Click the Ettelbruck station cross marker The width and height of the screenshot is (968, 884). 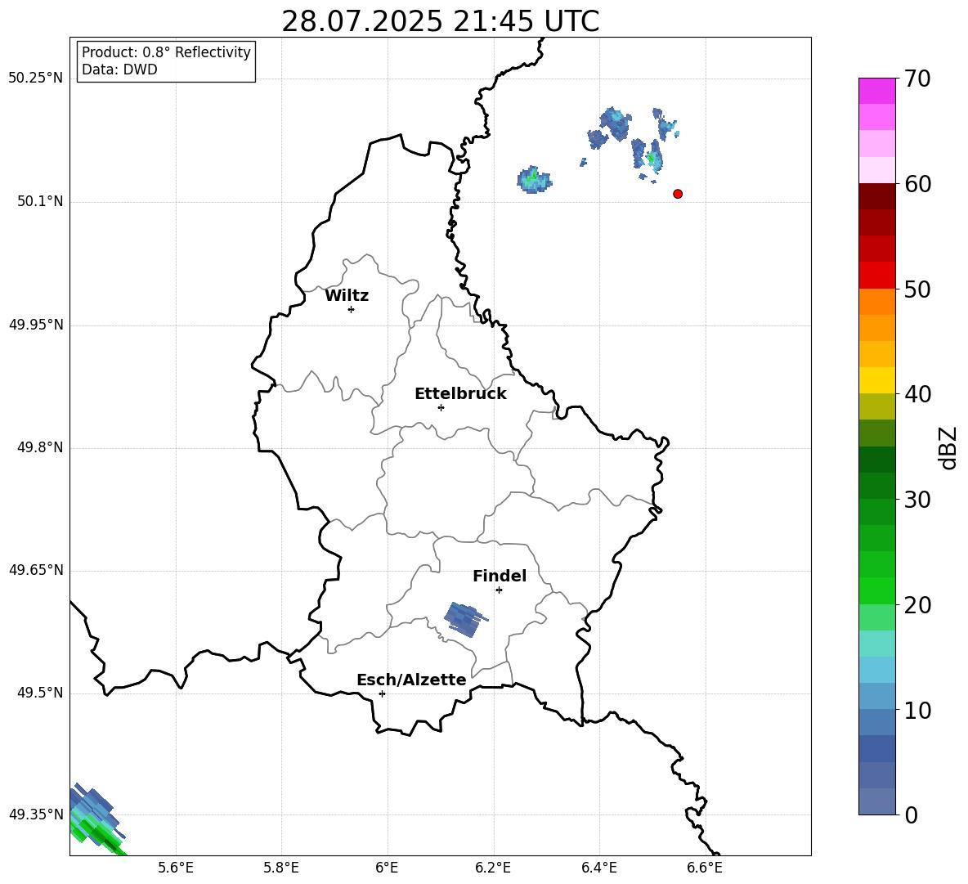(441, 407)
